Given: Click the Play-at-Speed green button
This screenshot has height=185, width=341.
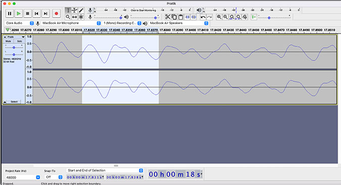Looking at the screenshot, I should pos(254,17).
